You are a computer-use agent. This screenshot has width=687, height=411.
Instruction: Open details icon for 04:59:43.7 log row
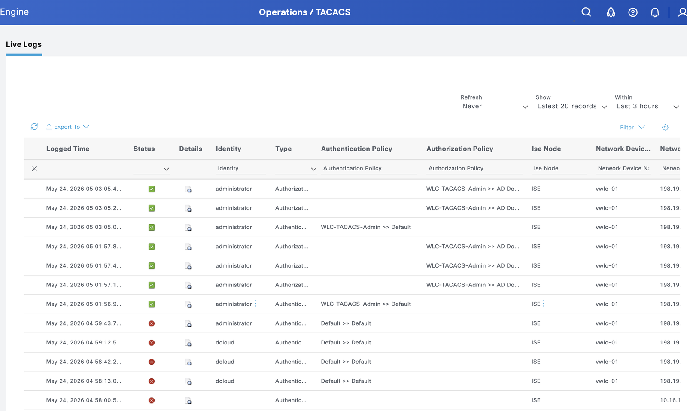(188, 324)
